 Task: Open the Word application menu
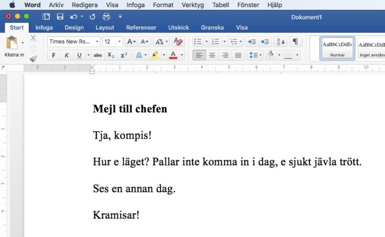pyautogui.click(x=32, y=5)
